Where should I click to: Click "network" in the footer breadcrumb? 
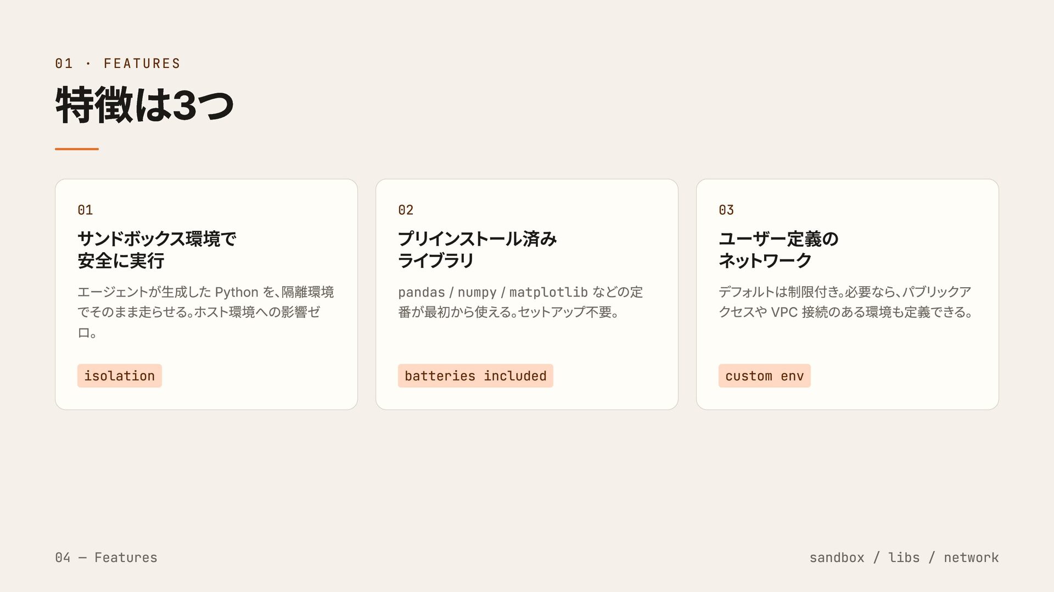pos(971,557)
